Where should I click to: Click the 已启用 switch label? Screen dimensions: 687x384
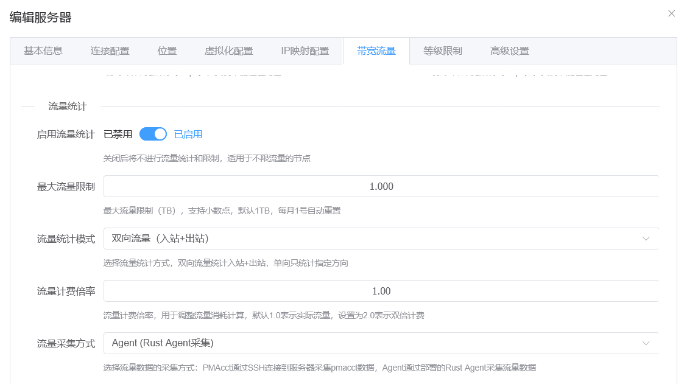click(188, 134)
